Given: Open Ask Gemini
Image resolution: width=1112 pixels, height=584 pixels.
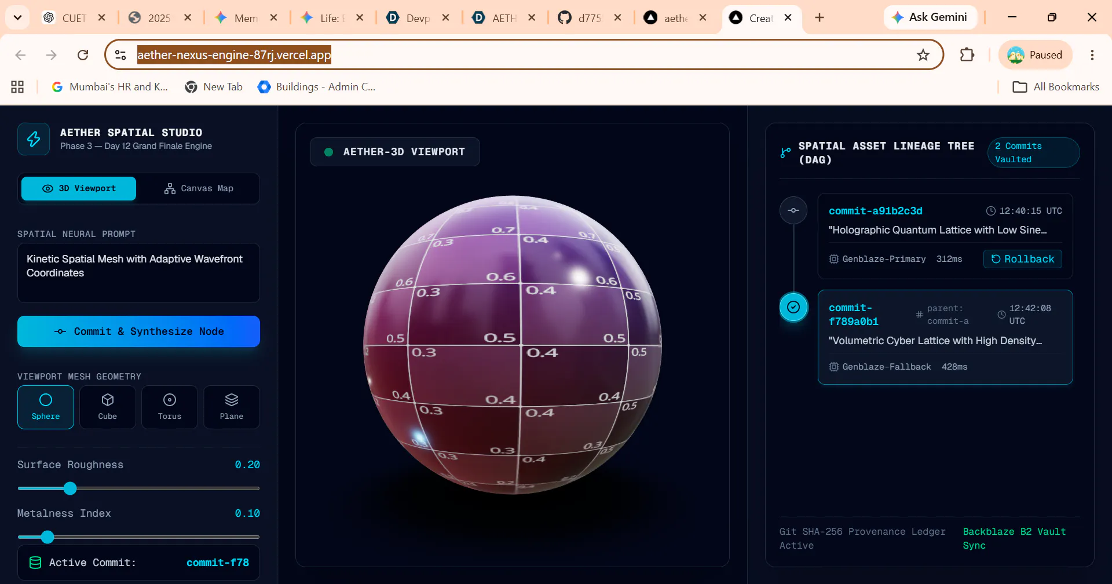Looking at the screenshot, I should coord(930,17).
